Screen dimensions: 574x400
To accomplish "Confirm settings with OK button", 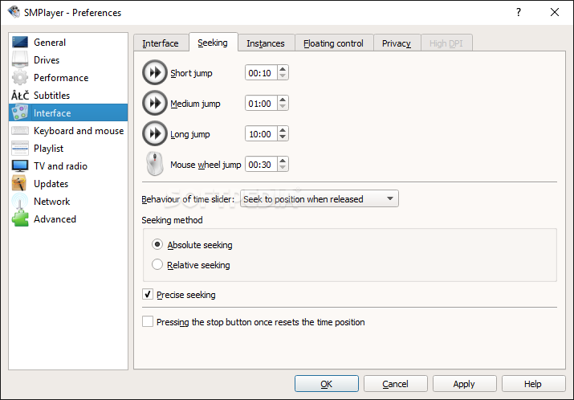I will coord(327,383).
